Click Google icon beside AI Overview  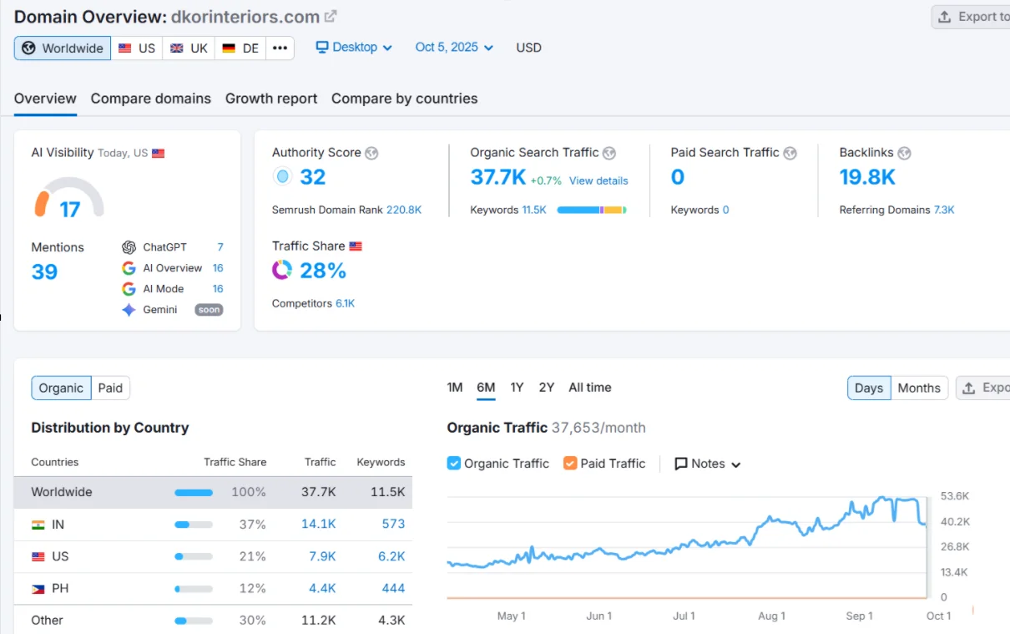(129, 268)
